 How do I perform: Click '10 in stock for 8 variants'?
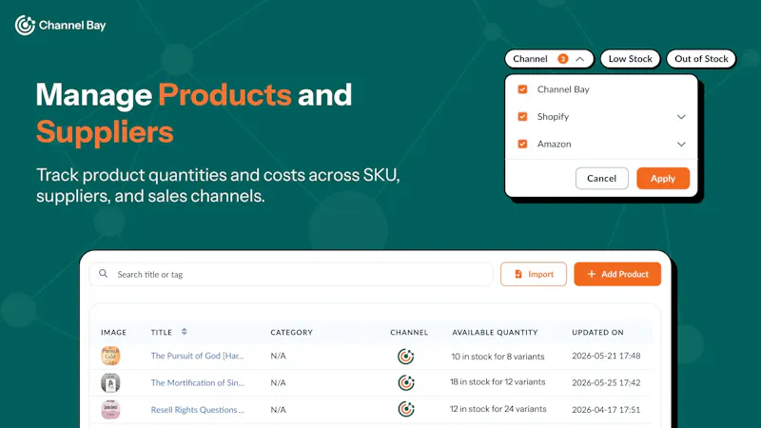[x=498, y=356]
